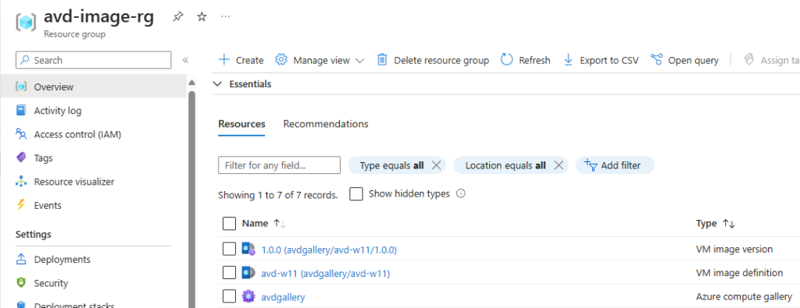
Task: Enable the Show hidden types checkbox
Action: click(x=356, y=194)
